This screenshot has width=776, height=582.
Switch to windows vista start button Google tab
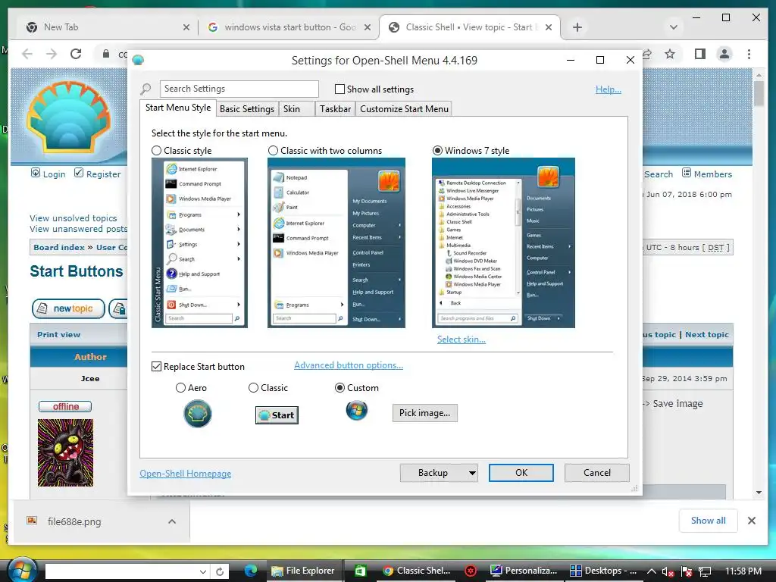(289, 27)
